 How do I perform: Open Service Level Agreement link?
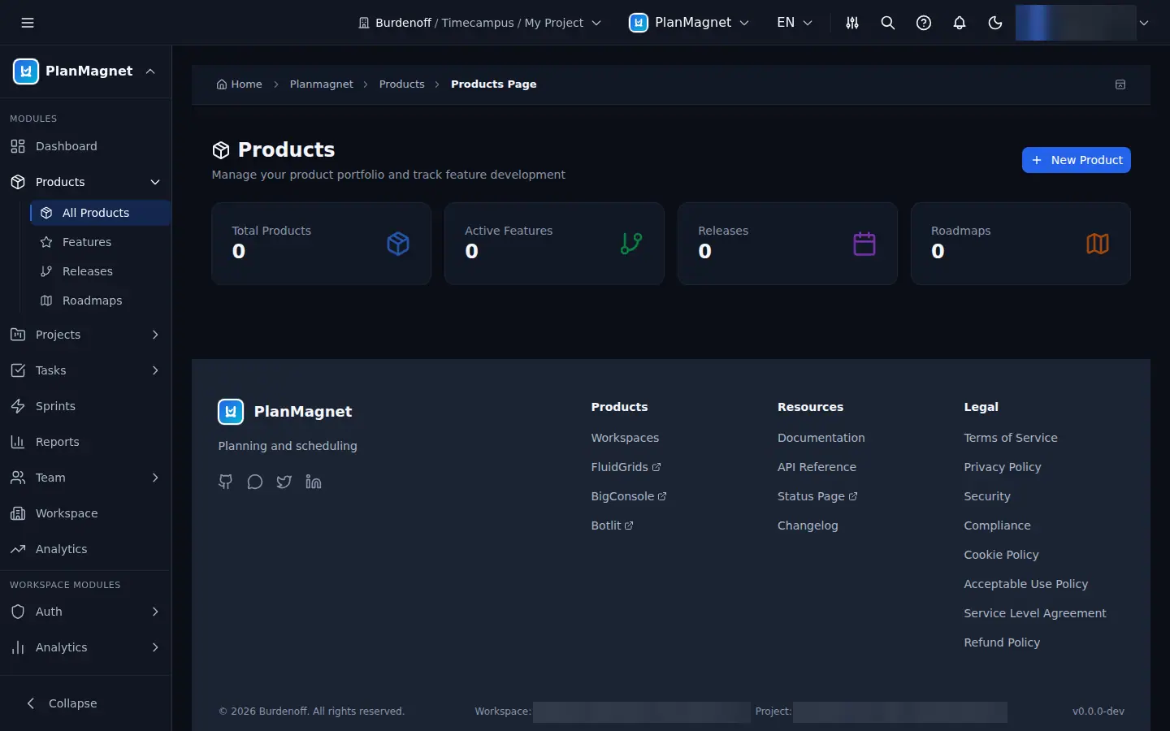click(1035, 613)
